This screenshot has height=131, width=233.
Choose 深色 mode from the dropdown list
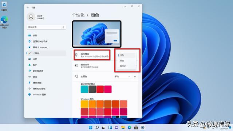(x=127, y=61)
